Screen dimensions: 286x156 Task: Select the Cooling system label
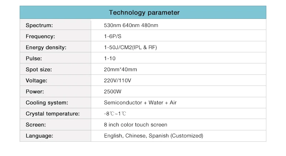(x=47, y=103)
